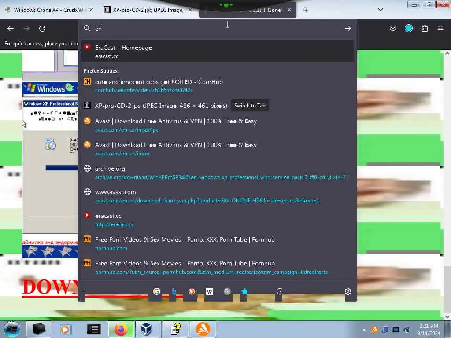Open VirtualBox from the taskbar
Image resolution: width=451 pixels, height=338 pixels.
(147, 329)
